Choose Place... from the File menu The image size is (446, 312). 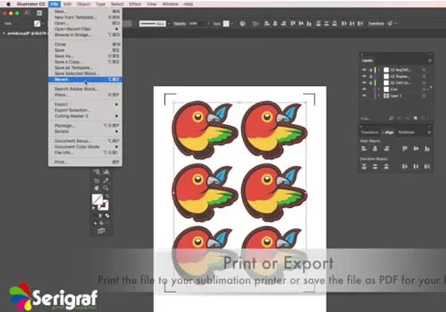(x=85, y=95)
